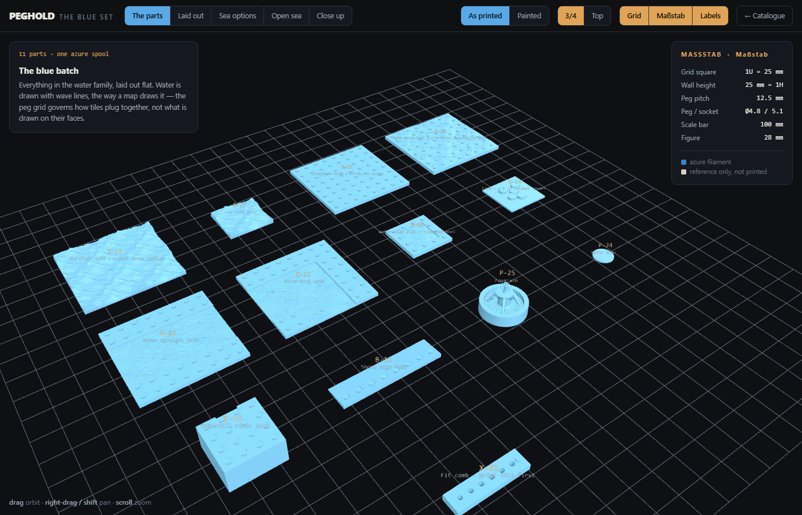Select the B-17 sea tile model
This screenshot has width=802, height=515.
pyautogui.click(x=242, y=217)
